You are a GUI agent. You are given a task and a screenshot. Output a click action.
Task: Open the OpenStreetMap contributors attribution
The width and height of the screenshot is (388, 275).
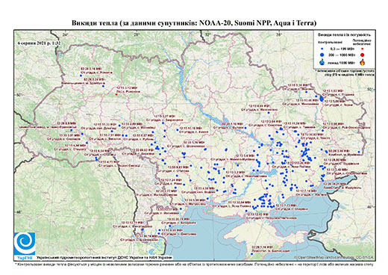coord(334,257)
